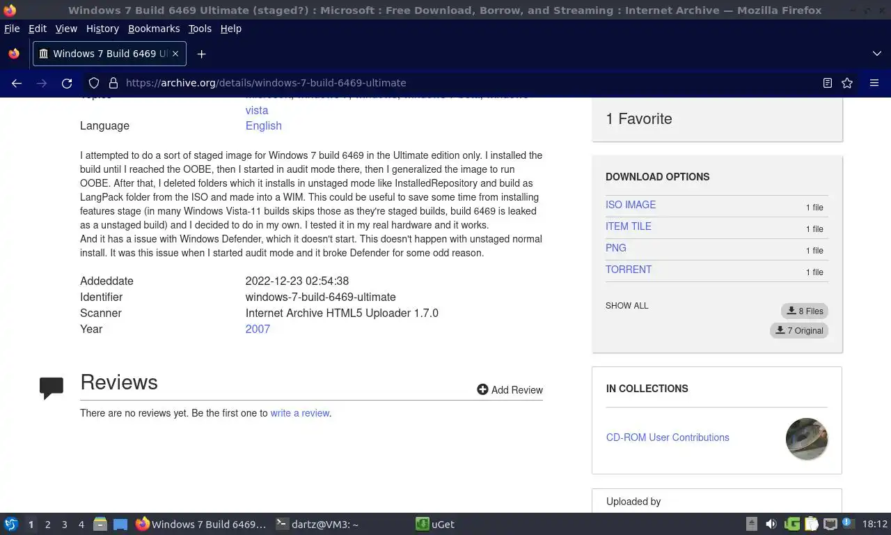This screenshot has height=535, width=891.
Task: Open the volume speaker tray icon
Action: (x=771, y=525)
